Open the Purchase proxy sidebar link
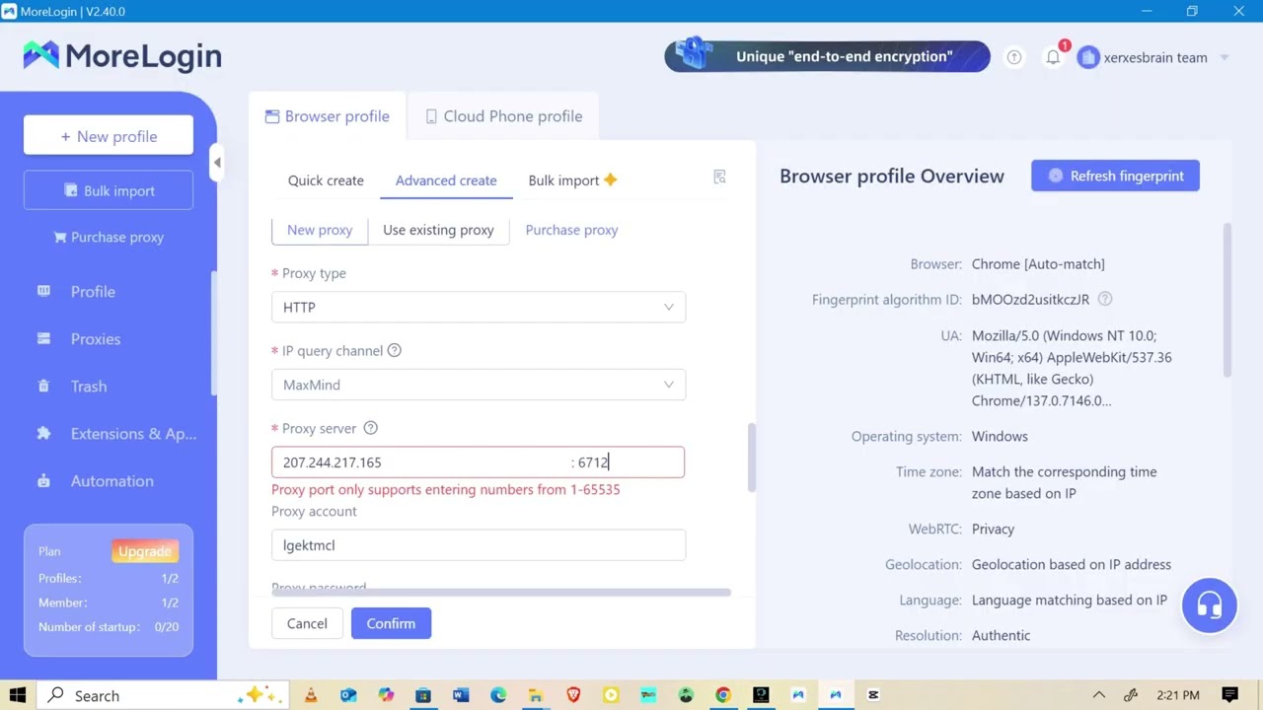The height and width of the screenshot is (710, 1263). coord(109,237)
